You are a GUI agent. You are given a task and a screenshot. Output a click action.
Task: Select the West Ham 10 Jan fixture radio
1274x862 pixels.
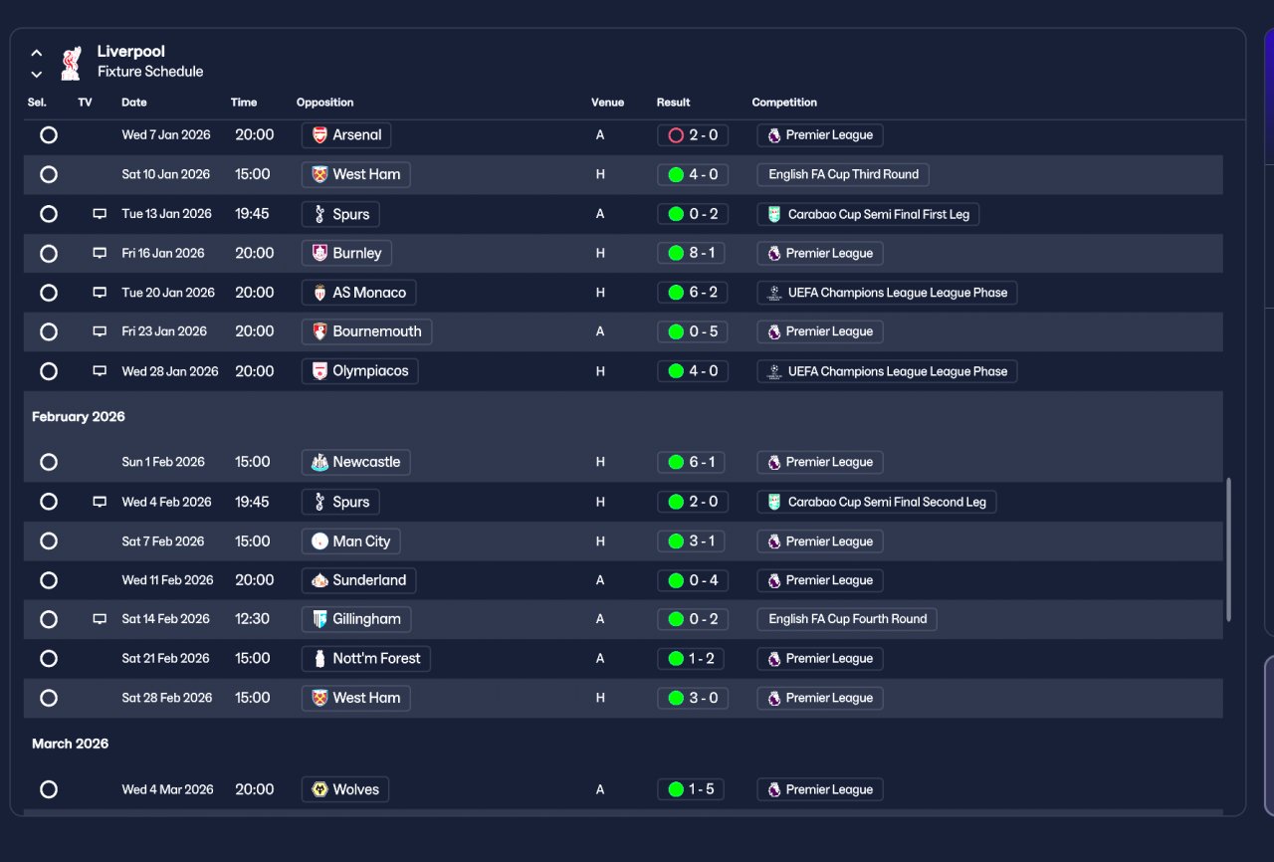tap(49, 174)
